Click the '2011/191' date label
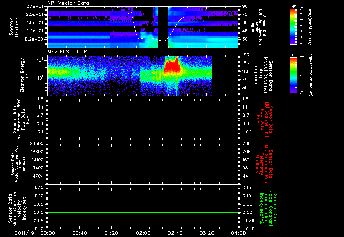 pyautogui.click(x=25, y=233)
